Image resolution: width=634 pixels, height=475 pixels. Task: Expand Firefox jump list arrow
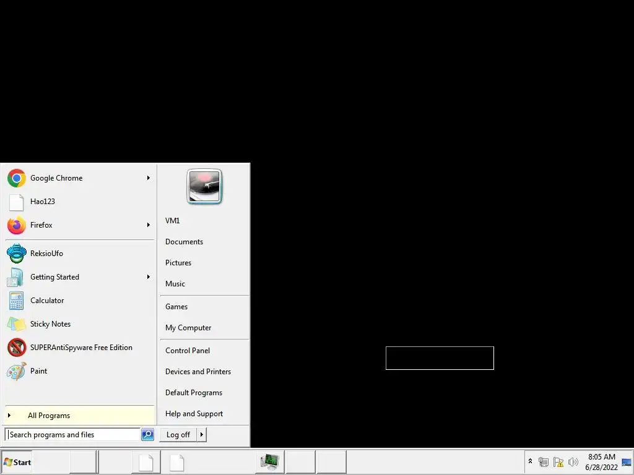pyautogui.click(x=149, y=225)
